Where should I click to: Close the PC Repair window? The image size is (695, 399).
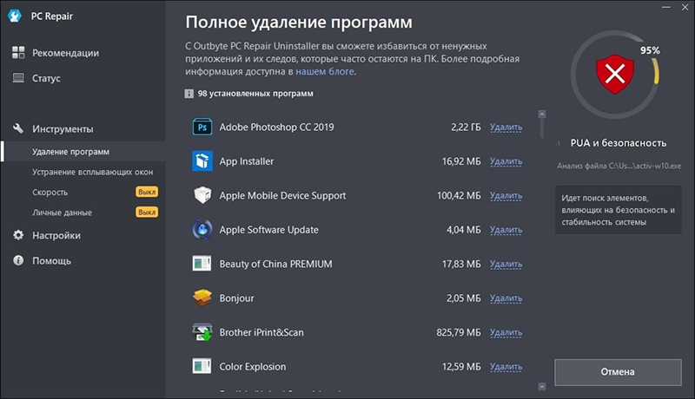point(685,7)
